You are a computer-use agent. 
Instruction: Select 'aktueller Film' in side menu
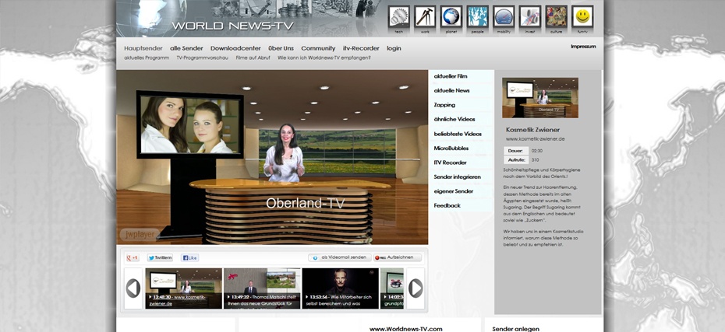pos(451,76)
